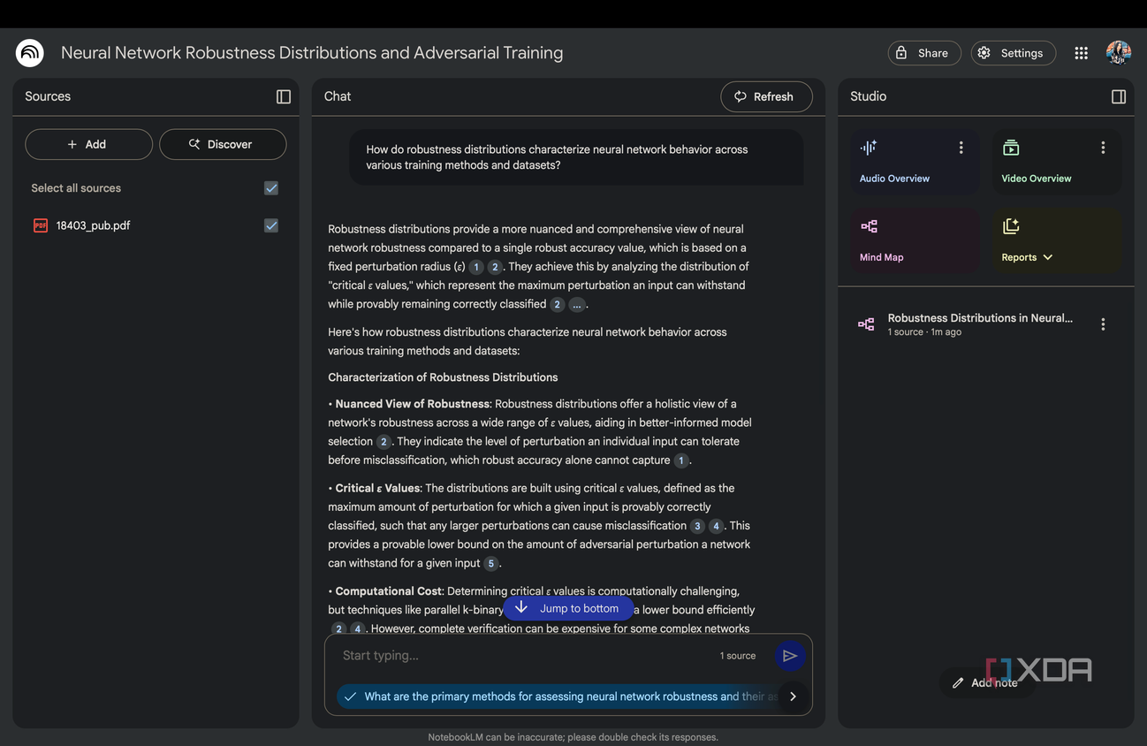The image size is (1147, 746).
Task: Open Video Overview options menu
Action: click(1103, 148)
